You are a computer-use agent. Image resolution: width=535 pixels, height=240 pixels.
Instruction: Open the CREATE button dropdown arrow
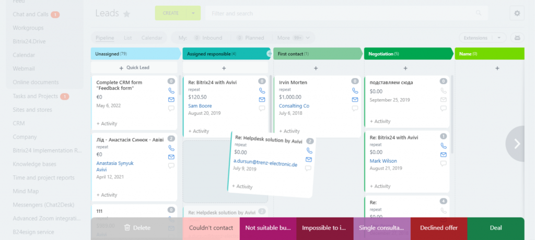point(193,13)
